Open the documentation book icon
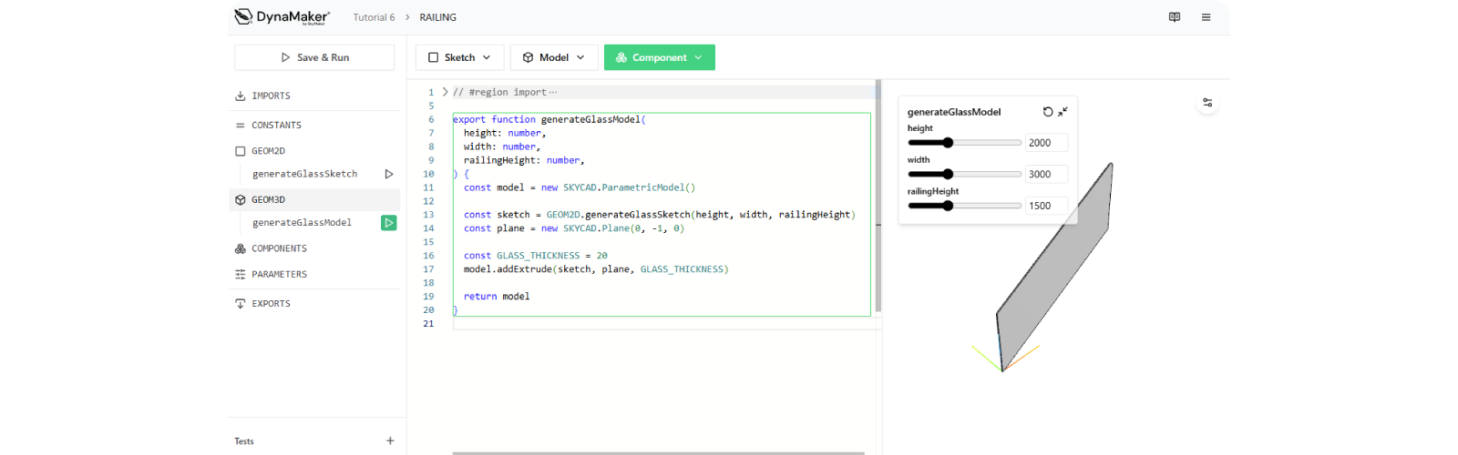The image size is (1458, 455). pyautogui.click(x=1175, y=17)
